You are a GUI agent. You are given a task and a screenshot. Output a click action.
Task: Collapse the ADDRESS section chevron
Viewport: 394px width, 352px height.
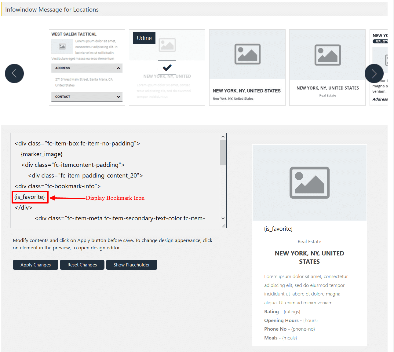pos(119,68)
